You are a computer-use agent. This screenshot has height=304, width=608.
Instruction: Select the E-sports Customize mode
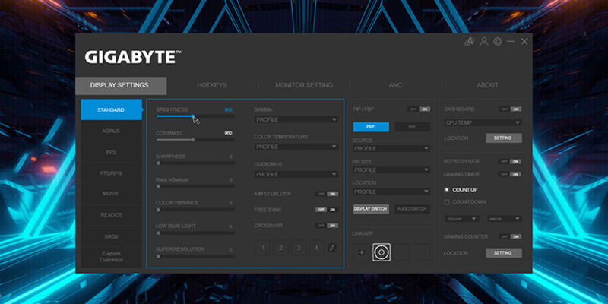111,257
